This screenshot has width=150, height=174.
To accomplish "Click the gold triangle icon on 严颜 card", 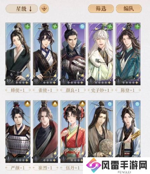I will click(28, 104).
